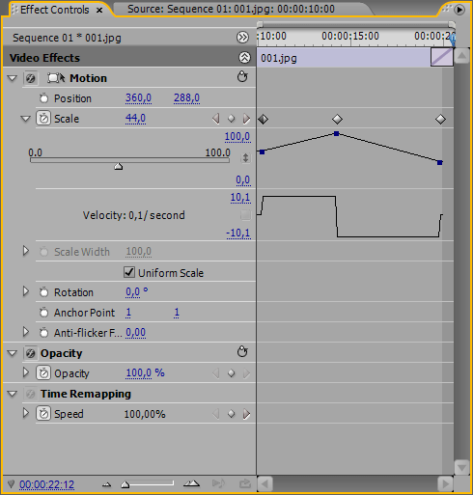The height and width of the screenshot is (495, 473).
Task: Open the Source: Sequence 01 tab
Action: click(231, 9)
